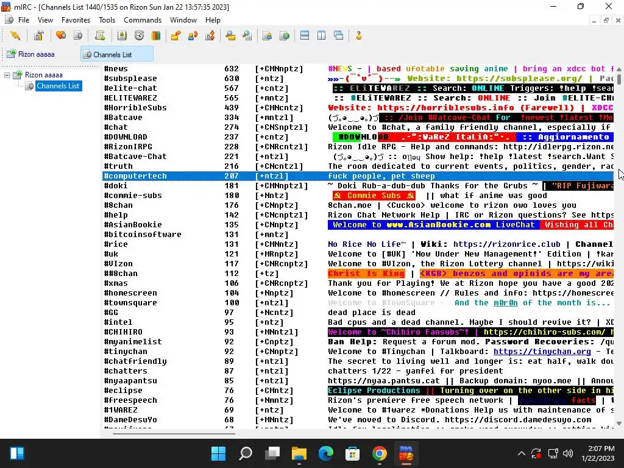624x468 pixels.
Task: Click the DCC Chat person icon
Action: click(193, 36)
